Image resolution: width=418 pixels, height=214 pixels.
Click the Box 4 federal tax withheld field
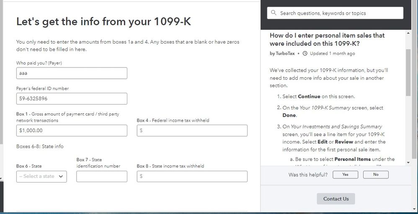(192, 130)
